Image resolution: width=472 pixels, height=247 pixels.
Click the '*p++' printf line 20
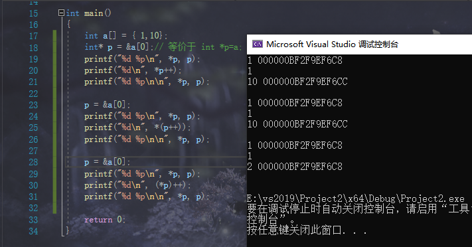pyautogui.click(x=133, y=70)
